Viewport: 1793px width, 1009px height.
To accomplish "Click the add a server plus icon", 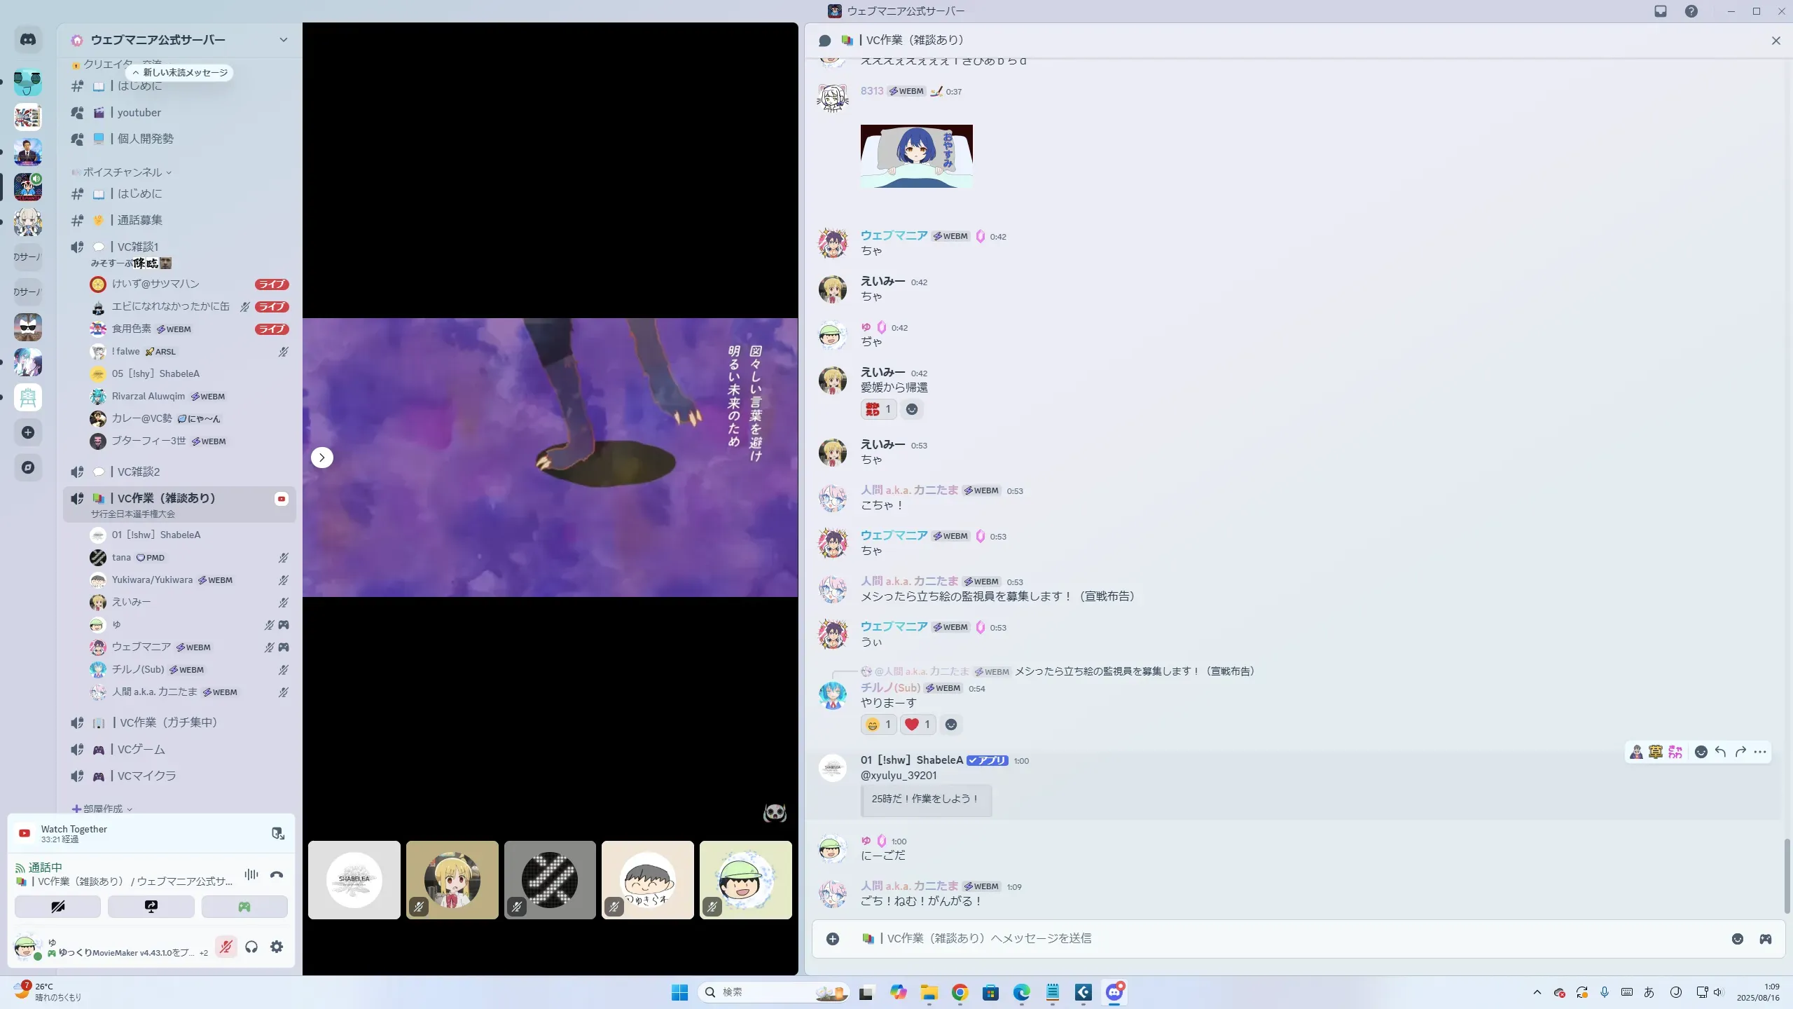I will click(28, 432).
